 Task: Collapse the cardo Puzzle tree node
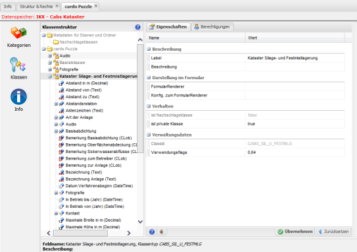point(44,49)
